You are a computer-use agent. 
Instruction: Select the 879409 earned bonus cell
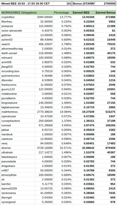[x=106, y=148]
